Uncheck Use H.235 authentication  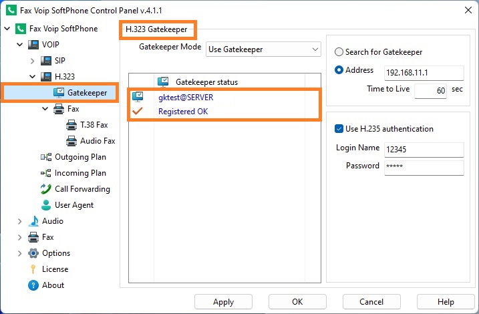(339, 128)
